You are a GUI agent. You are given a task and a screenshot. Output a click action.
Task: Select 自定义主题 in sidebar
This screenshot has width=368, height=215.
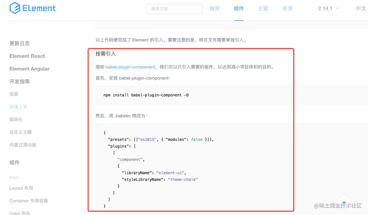point(20,132)
